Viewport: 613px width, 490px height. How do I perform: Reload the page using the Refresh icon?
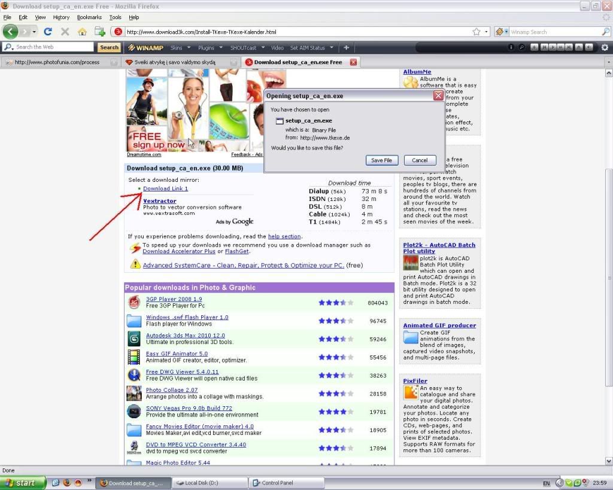point(48,32)
